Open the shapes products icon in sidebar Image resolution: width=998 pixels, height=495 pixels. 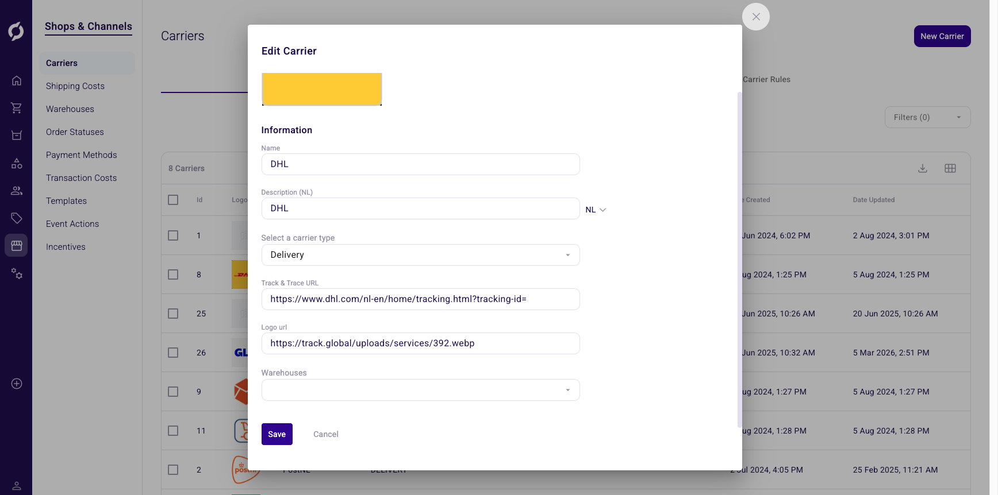point(17,164)
